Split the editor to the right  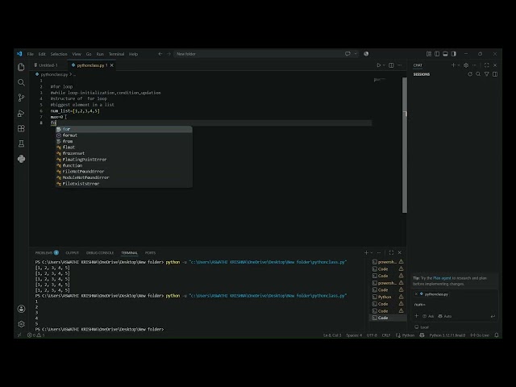pos(391,65)
